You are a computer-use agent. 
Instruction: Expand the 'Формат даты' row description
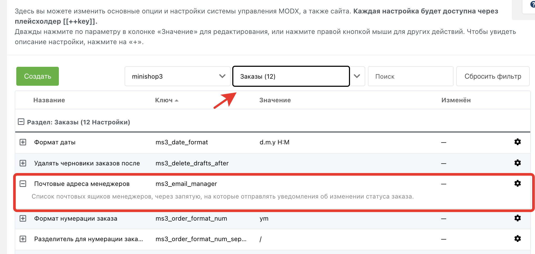coord(23,142)
